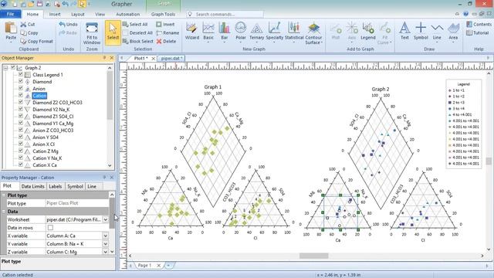The image size is (494, 278).
Task: Click the Copy icon in the ribbon
Action: (23, 32)
